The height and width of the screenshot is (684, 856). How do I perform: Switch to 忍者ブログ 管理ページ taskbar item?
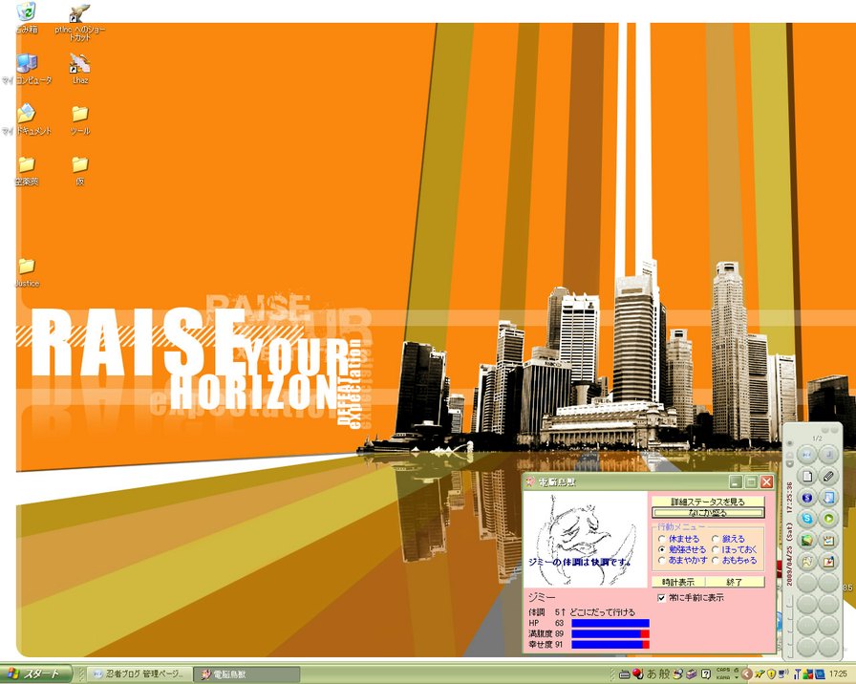140,674
